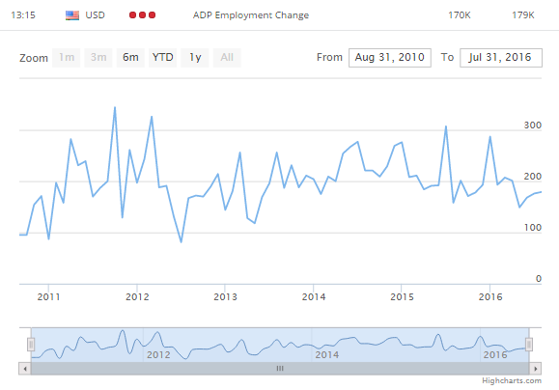Select the YTD zoom range
The image size is (559, 390).
point(162,57)
